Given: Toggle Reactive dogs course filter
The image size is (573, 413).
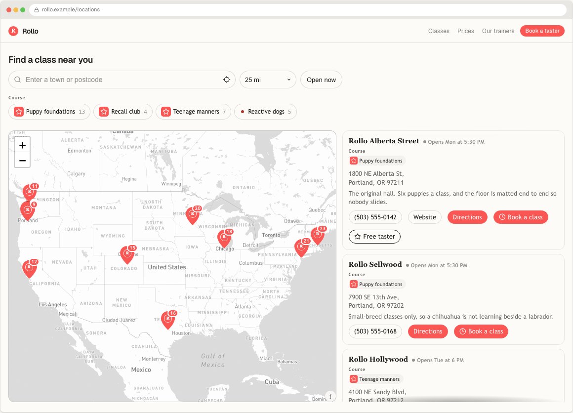Looking at the screenshot, I should click(x=265, y=112).
